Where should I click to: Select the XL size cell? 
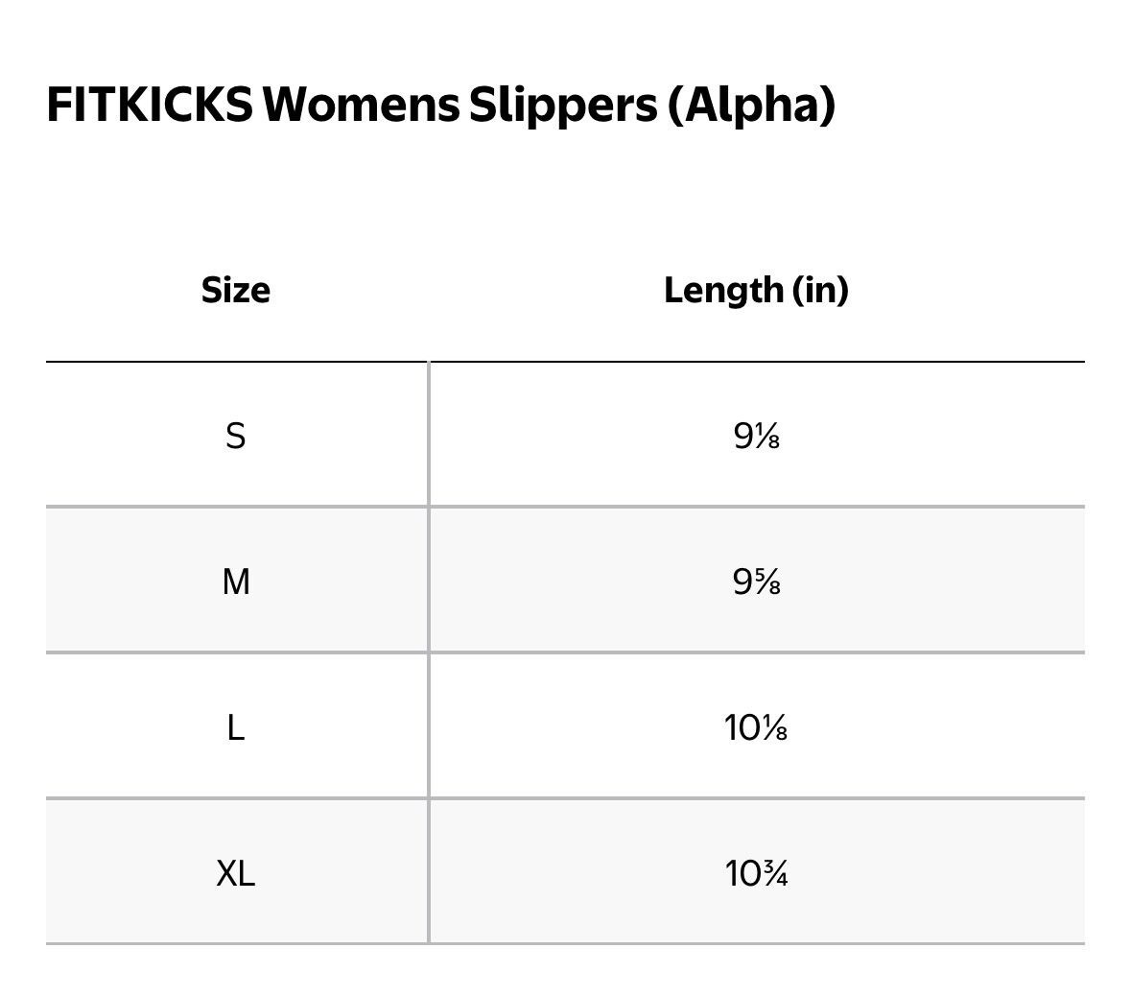[x=236, y=873]
